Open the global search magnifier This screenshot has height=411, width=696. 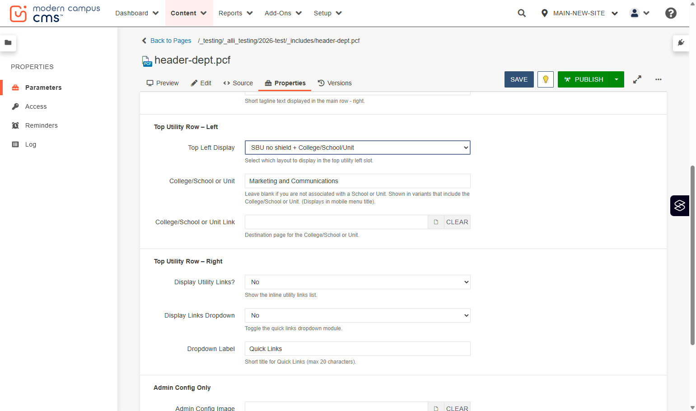coord(522,13)
